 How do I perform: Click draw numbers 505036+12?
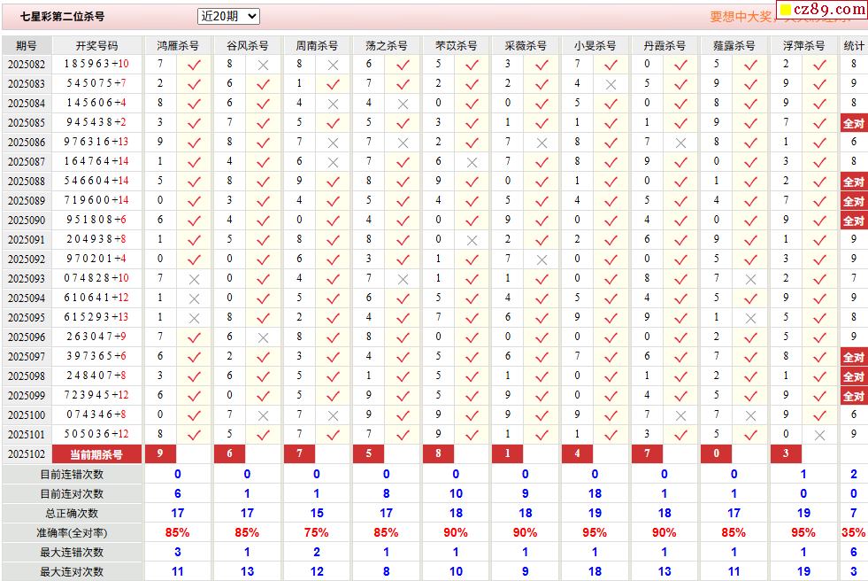(x=96, y=434)
